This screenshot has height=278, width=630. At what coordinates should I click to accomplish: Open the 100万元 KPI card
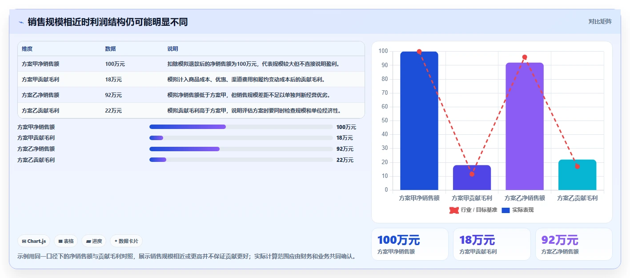click(x=410, y=244)
